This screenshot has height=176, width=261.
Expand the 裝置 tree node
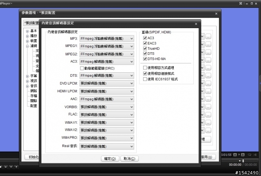pyautogui.click(x=27, y=41)
